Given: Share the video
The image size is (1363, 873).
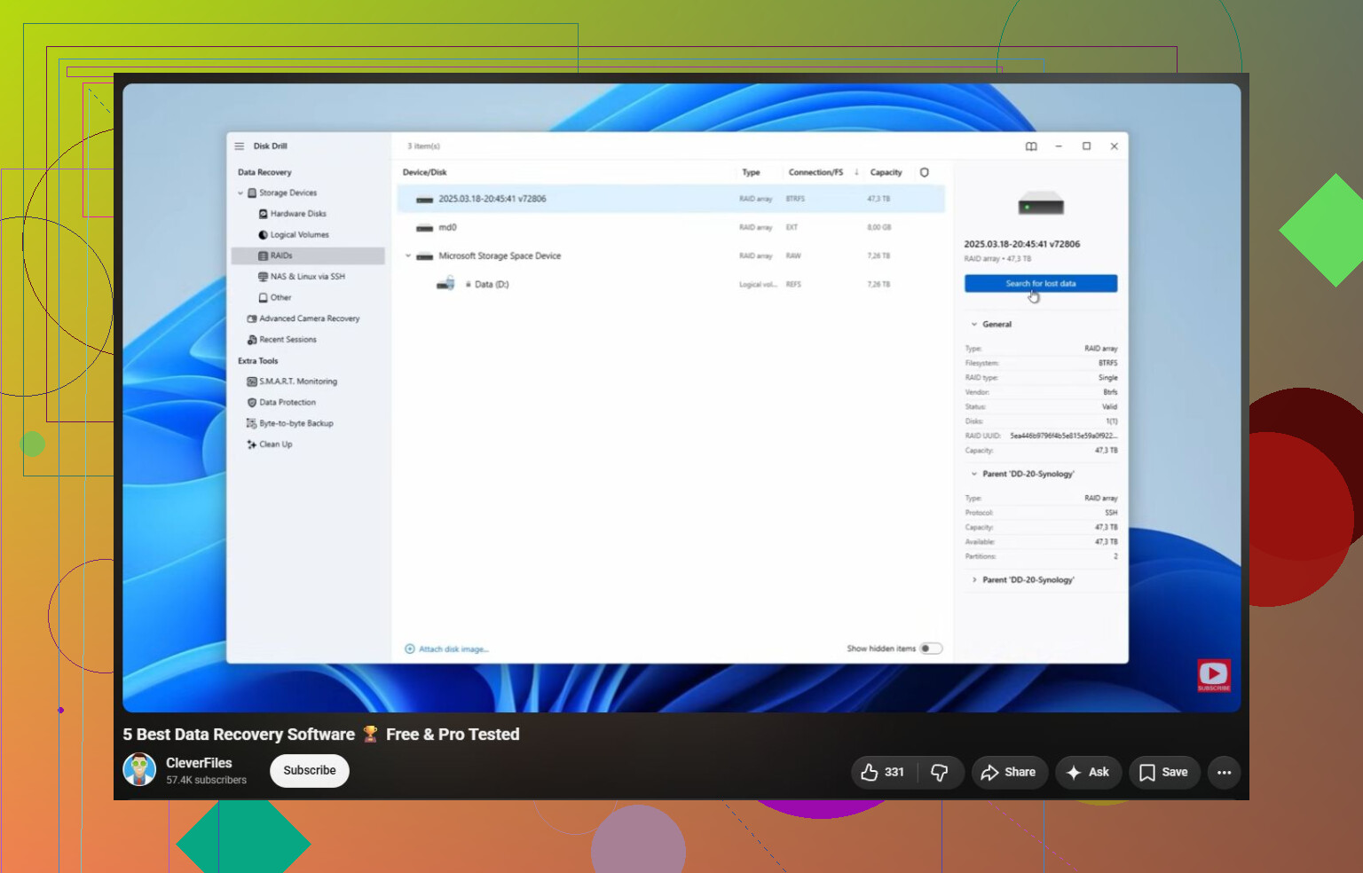Looking at the screenshot, I should tap(1009, 773).
